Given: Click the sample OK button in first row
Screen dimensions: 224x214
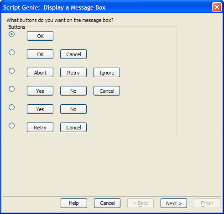Looking at the screenshot, I should [x=40, y=36].
